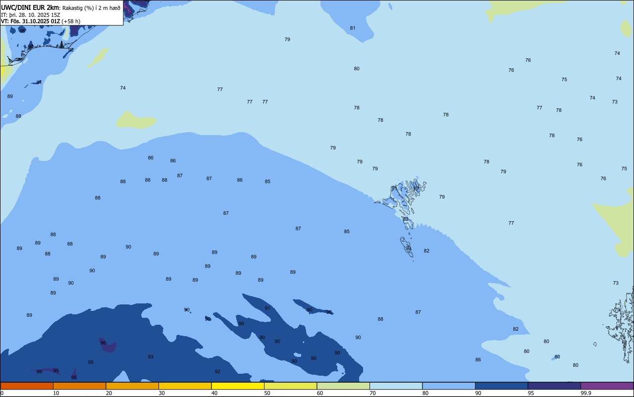Click the legend tick label '0'

coord(2,393)
